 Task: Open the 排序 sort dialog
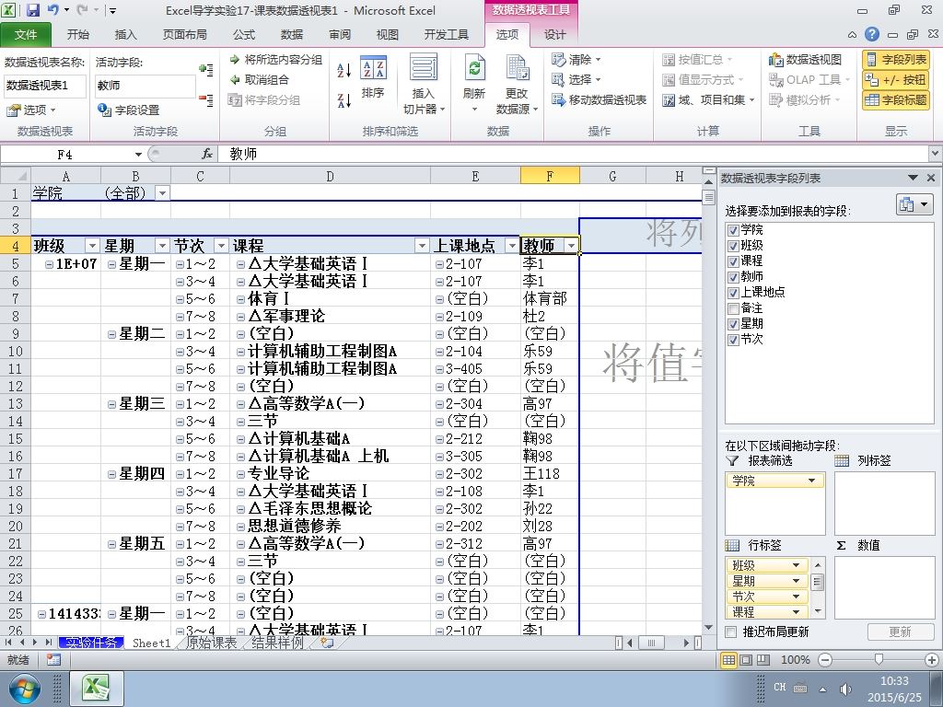coord(373,77)
